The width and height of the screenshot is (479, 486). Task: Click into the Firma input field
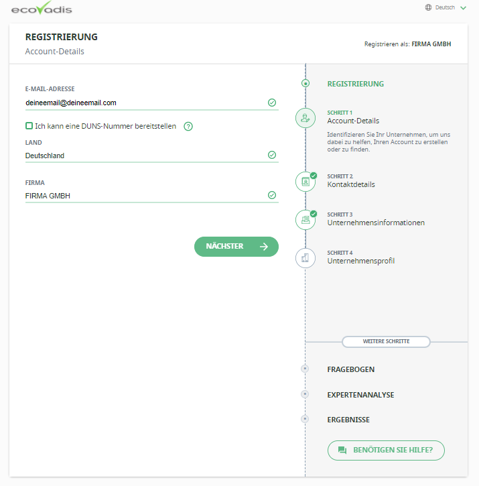(152, 196)
